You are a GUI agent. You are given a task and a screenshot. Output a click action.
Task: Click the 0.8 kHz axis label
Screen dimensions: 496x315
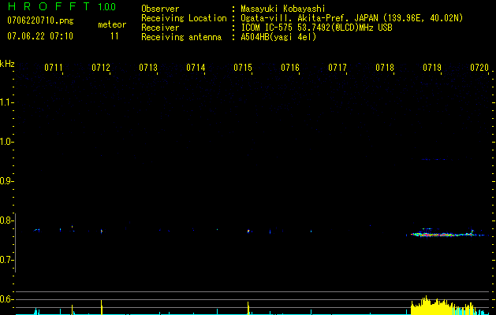coord(6,220)
